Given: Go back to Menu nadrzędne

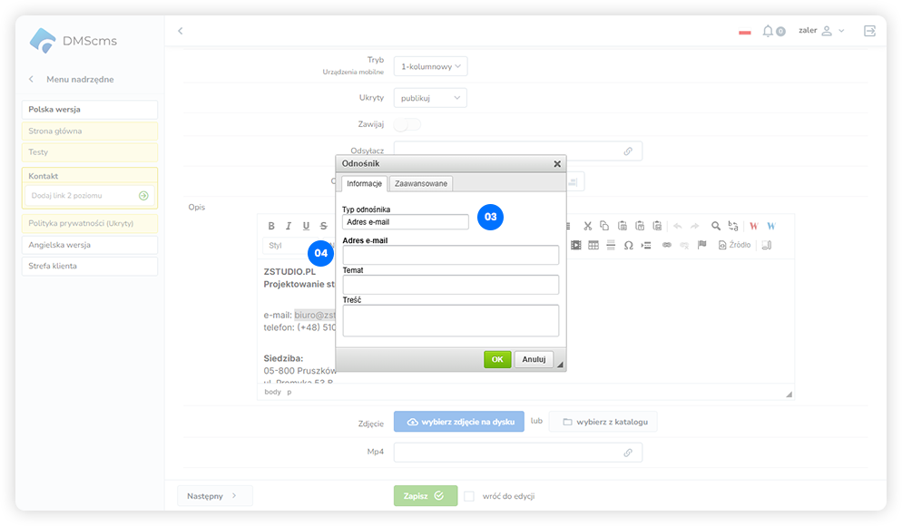Looking at the screenshot, I should coord(72,79).
